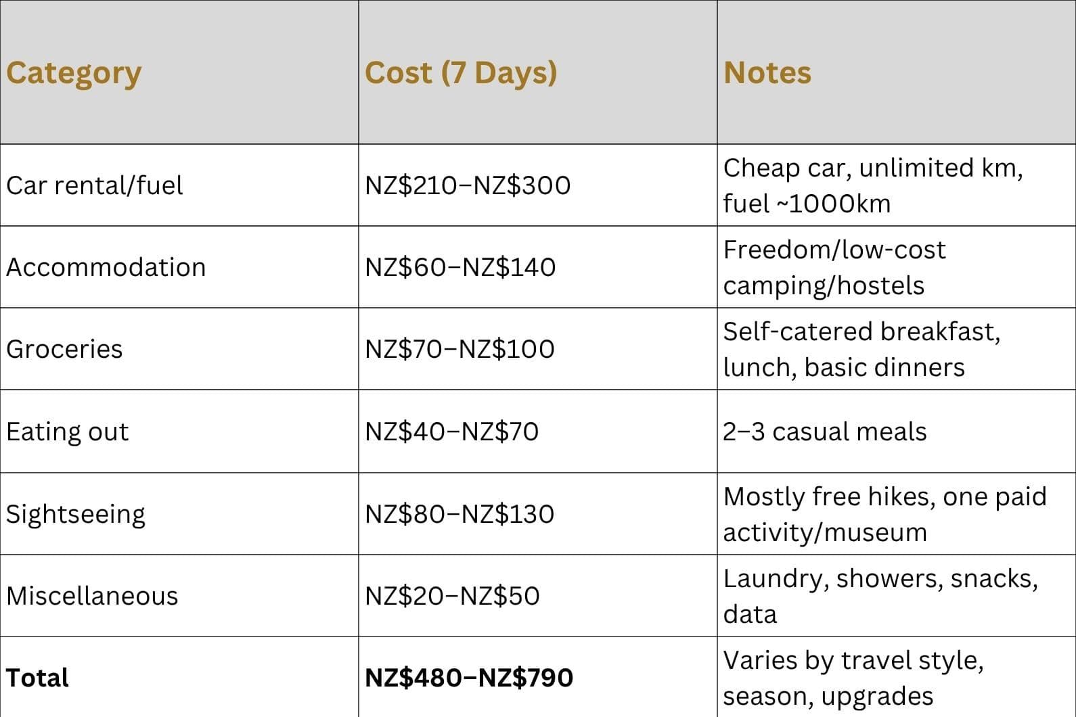The width and height of the screenshot is (1076, 717).
Task: Click the NZ$480–NZ$790 total cost
Action: pos(469,678)
